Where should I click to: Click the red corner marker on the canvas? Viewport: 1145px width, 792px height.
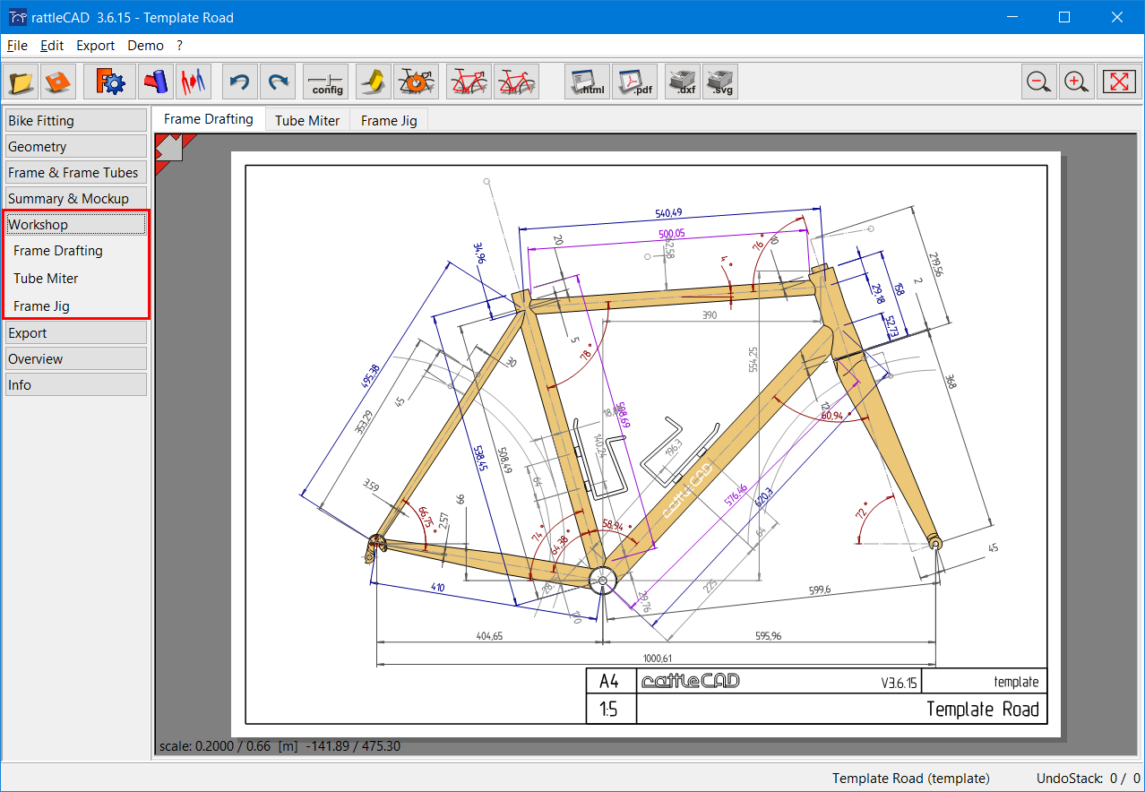click(x=168, y=150)
